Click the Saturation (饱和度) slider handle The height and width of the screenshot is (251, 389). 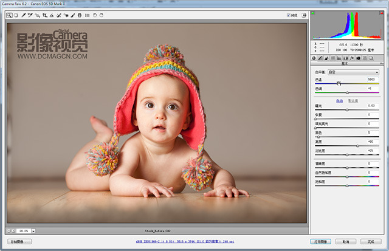click(347, 186)
